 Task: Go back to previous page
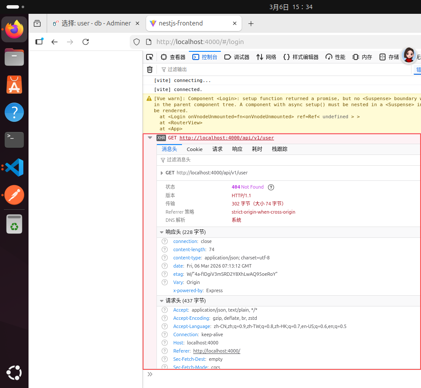coord(54,42)
